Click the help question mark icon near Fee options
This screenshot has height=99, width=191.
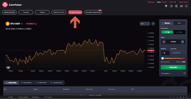pos(185,73)
